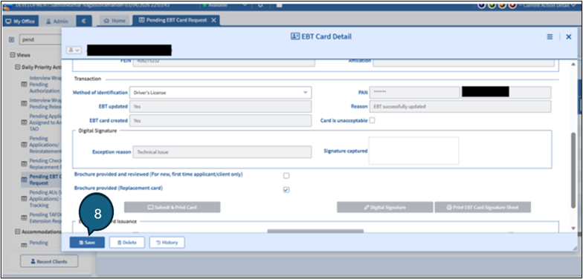583x279 pixels.
Task: Click the Exception reason field
Action: coord(222,152)
